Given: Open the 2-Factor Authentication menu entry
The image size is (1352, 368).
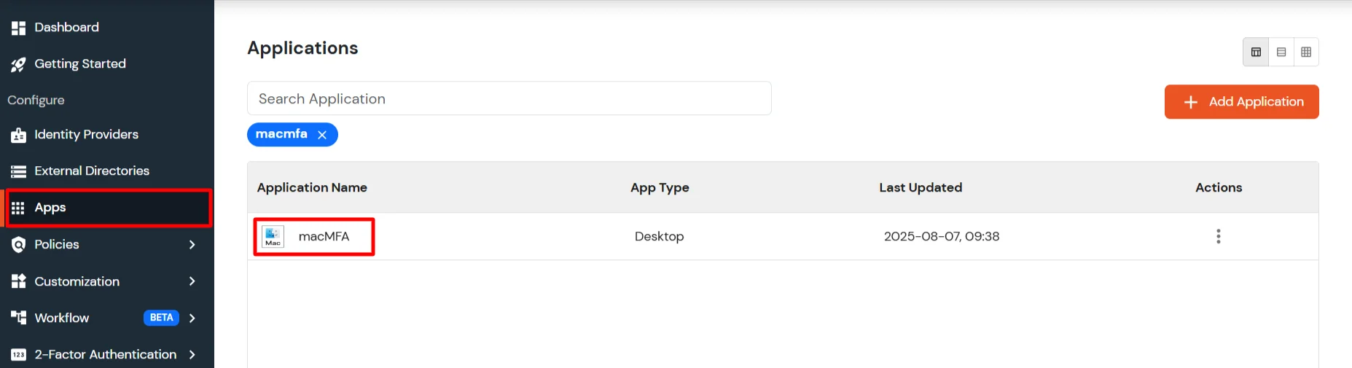Looking at the screenshot, I should click(x=107, y=354).
